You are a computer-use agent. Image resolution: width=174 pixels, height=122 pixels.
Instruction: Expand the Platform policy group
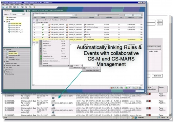5,72
